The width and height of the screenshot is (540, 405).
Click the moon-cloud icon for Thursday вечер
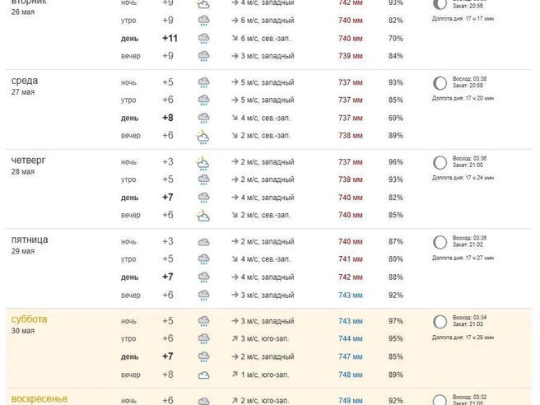pos(202,216)
